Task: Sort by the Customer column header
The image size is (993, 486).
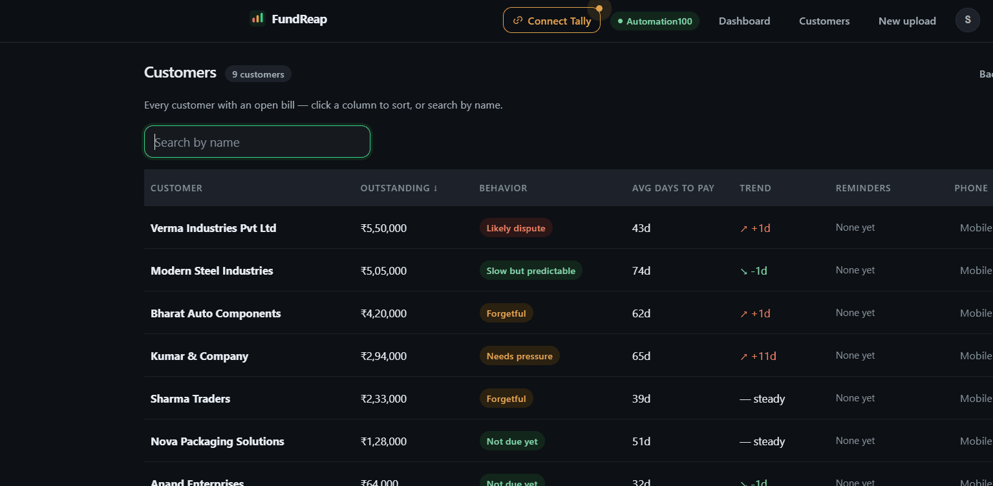Action: 176,188
